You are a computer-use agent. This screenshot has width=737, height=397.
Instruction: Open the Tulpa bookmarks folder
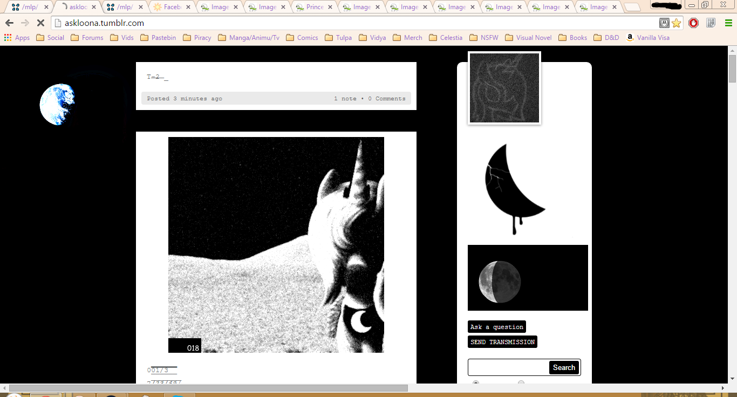[338, 38]
